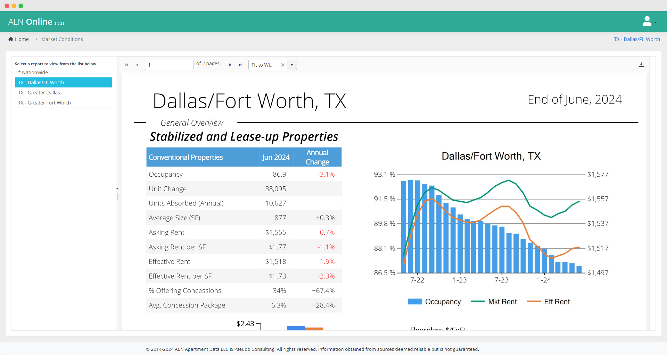This screenshot has width=667, height=355.
Task: Download the report
Action: tap(641, 65)
